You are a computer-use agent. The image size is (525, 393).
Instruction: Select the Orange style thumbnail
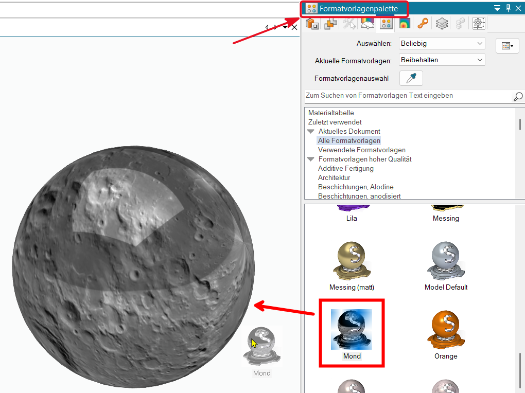[446, 329]
